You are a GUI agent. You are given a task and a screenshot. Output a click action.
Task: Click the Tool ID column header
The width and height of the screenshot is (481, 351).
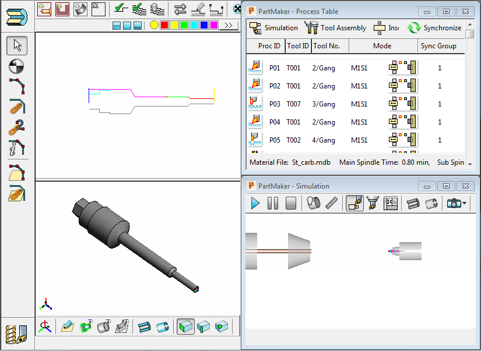click(x=298, y=46)
